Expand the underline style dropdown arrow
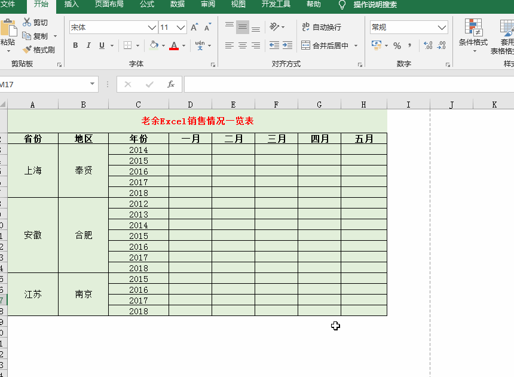 point(112,45)
